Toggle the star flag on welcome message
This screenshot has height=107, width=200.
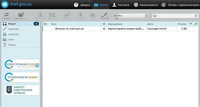(x=104, y=29)
